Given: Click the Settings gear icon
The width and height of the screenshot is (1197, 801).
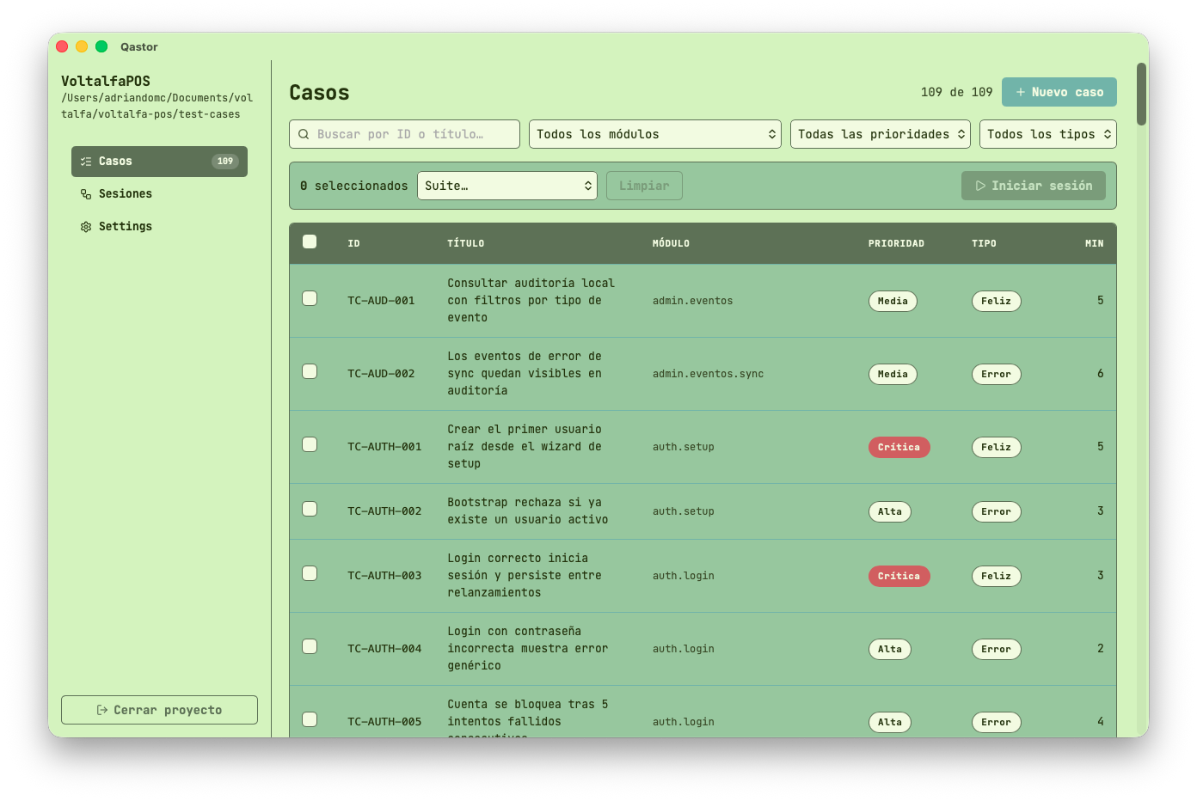Looking at the screenshot, I should pos(86,227).
